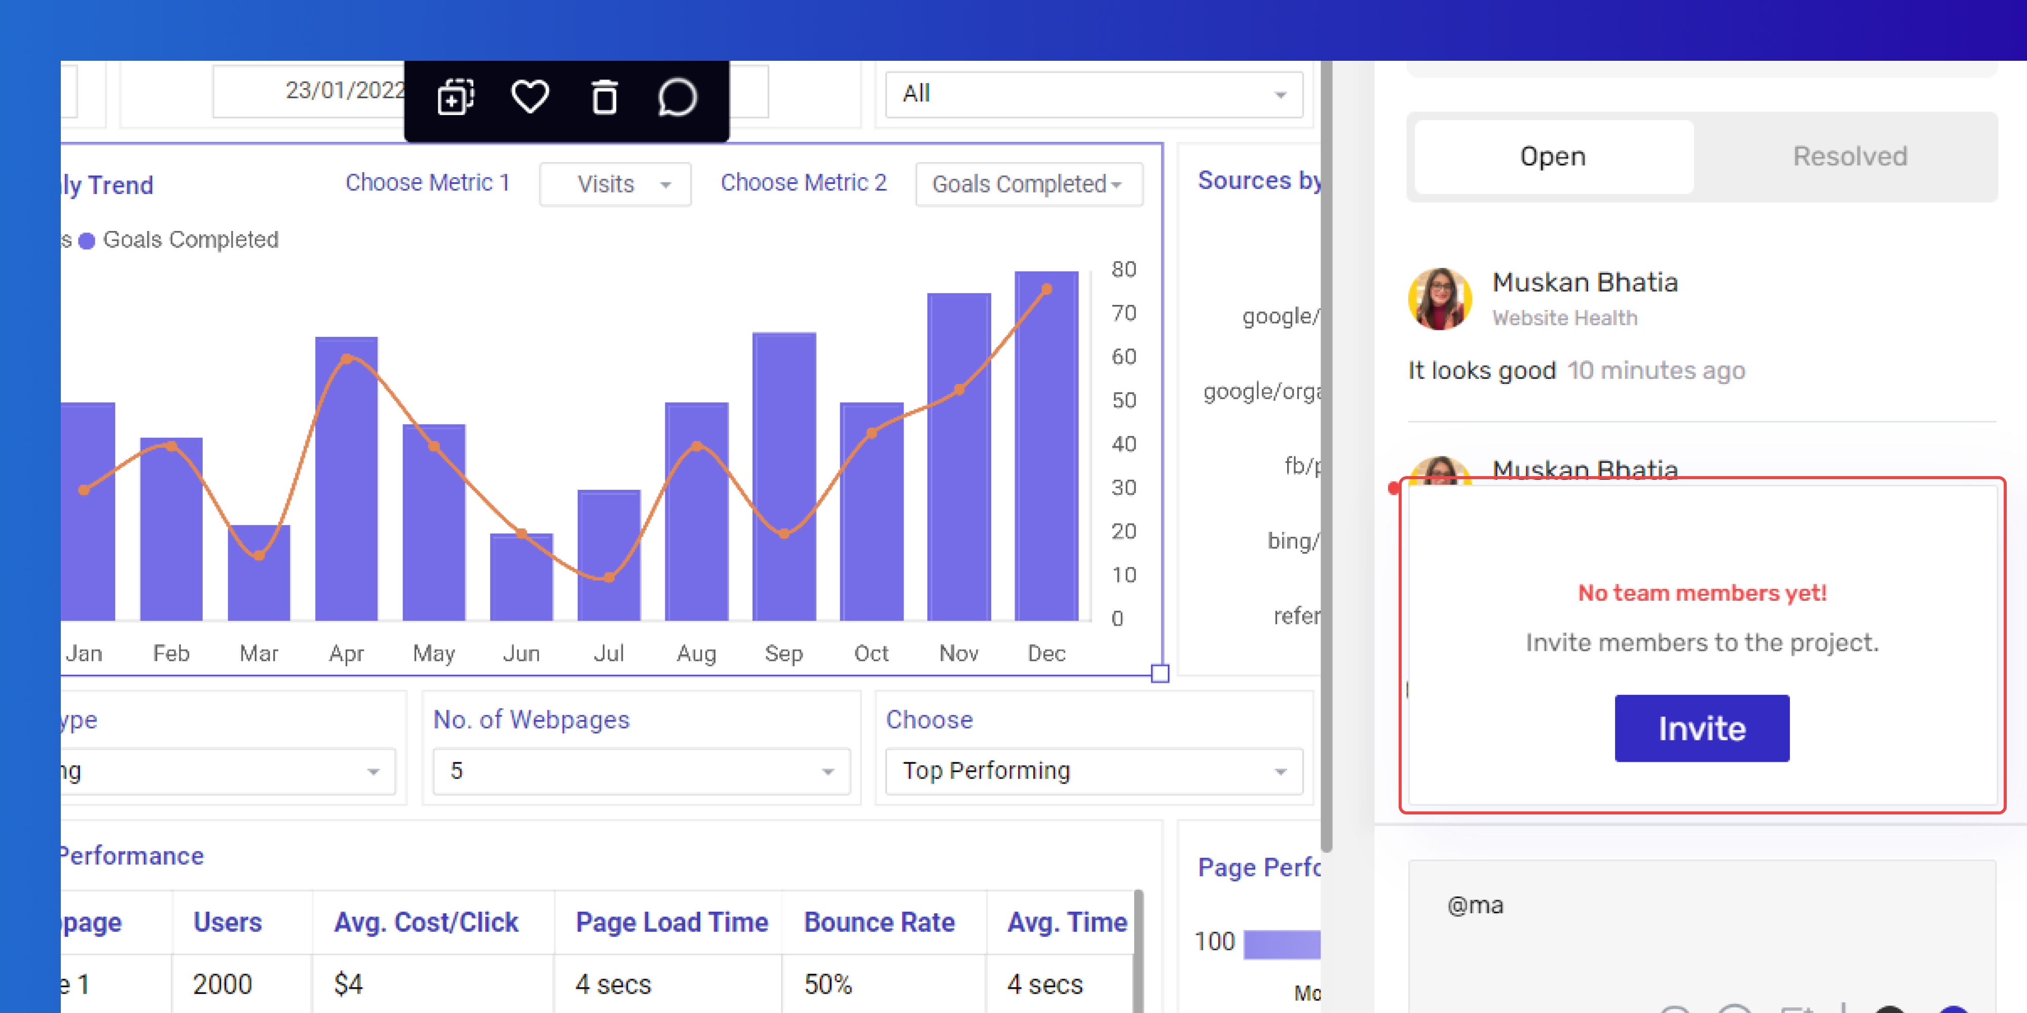
Task: Click Muskan Bhatia's avatar on first comment
Action: (x=1440, y=299)
